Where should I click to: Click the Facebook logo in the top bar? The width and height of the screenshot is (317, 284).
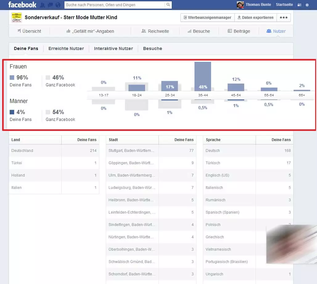tap(22, 5)
